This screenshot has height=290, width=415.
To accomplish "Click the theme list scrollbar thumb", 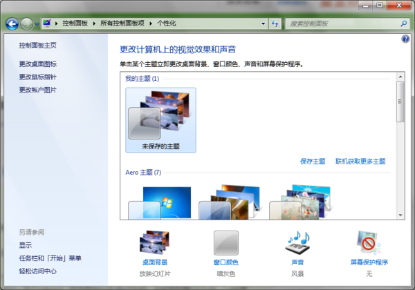I will click(x=400, y=101).
